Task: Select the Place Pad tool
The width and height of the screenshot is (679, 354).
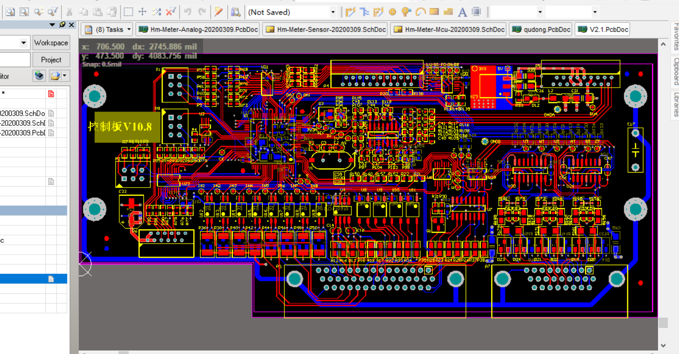Action: 392,12
